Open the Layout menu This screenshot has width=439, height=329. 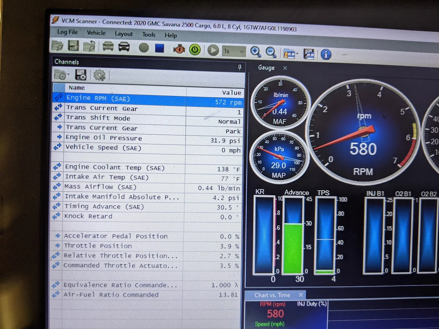tap(124, 34)
